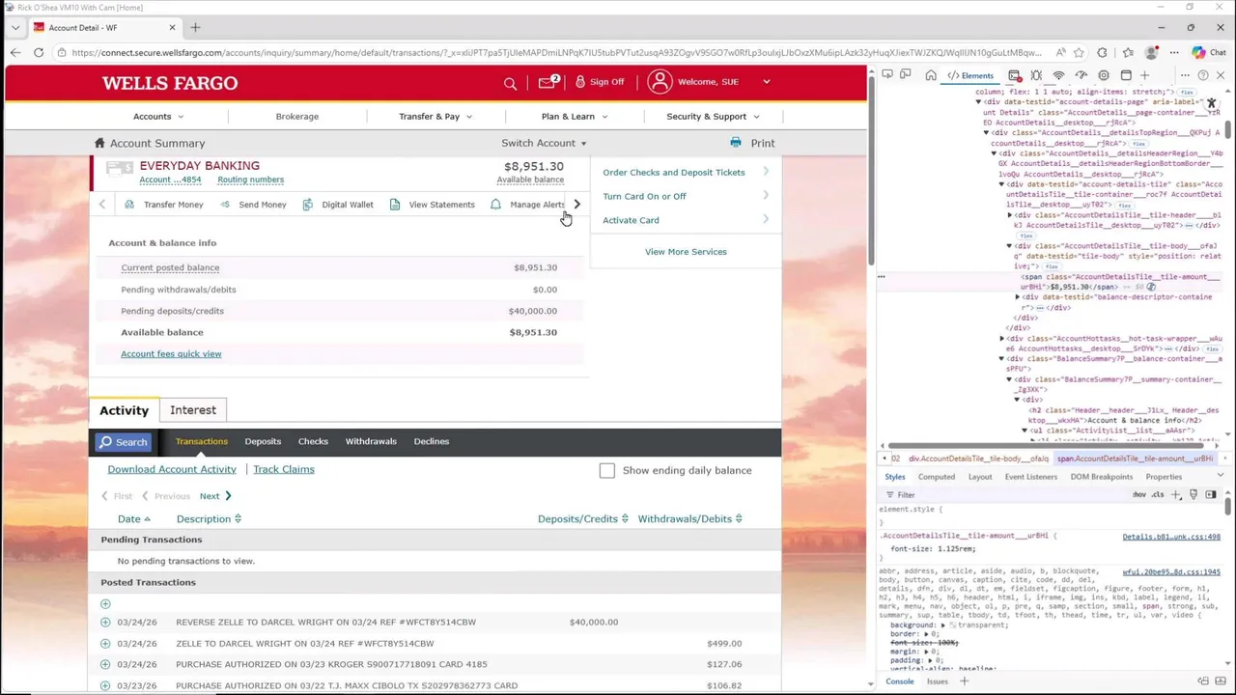Open the Switch Account dropdown
Screen dimensions: 1236x695
[x=544, y=143]
